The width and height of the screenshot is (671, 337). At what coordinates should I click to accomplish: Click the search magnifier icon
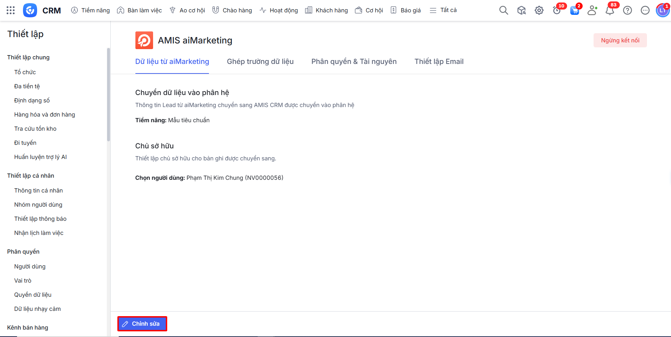[503, 11]
